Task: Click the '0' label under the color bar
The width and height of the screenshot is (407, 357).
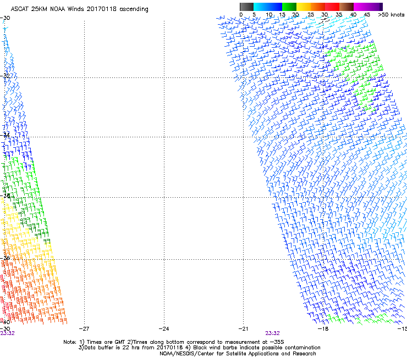Action: pos(241,15)
